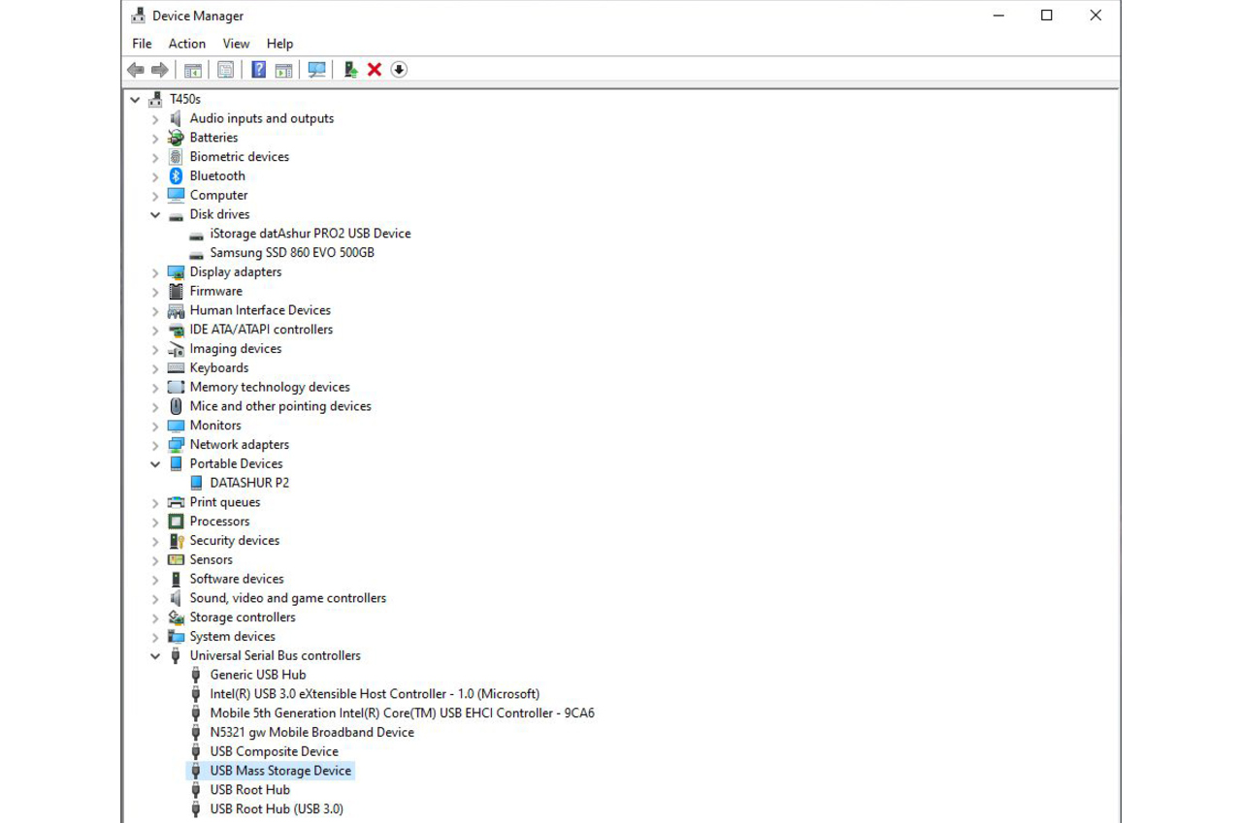Open the File menu
This screenshot has width=1242, height=823.
[142, 44]
